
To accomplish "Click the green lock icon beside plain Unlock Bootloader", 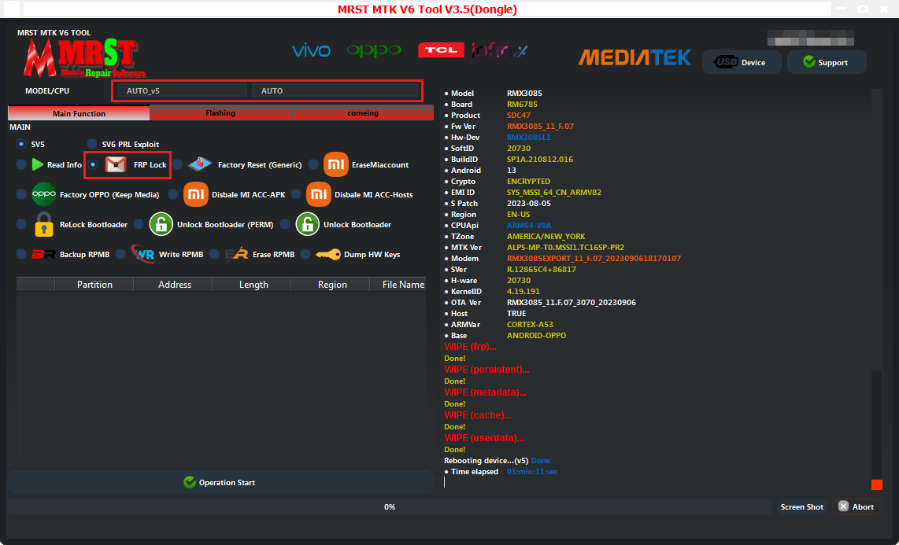I will 307,224.
